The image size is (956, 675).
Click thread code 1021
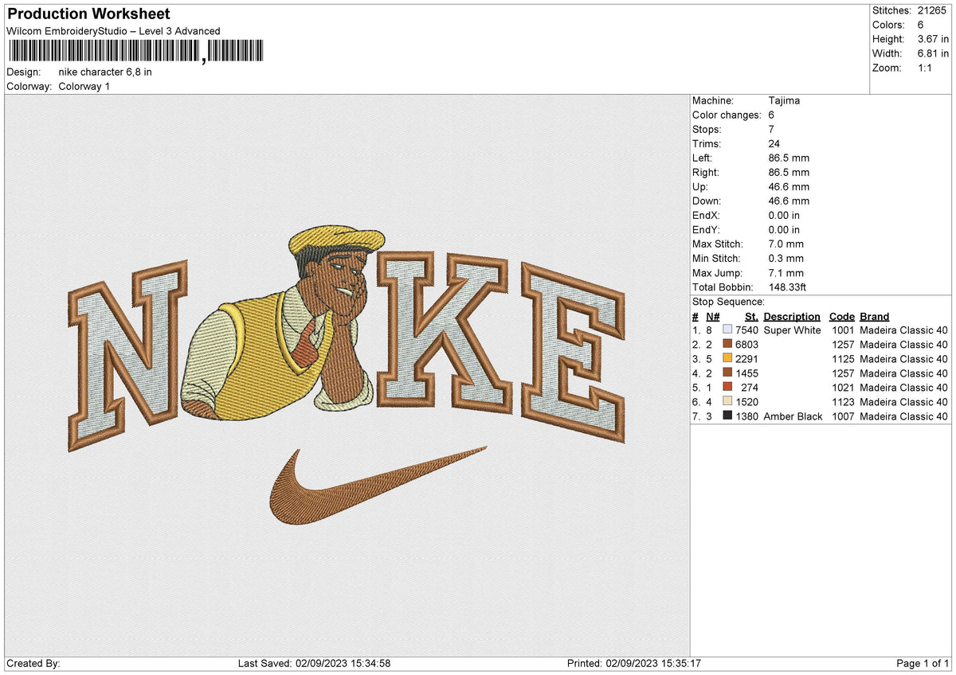coord(843,387)
